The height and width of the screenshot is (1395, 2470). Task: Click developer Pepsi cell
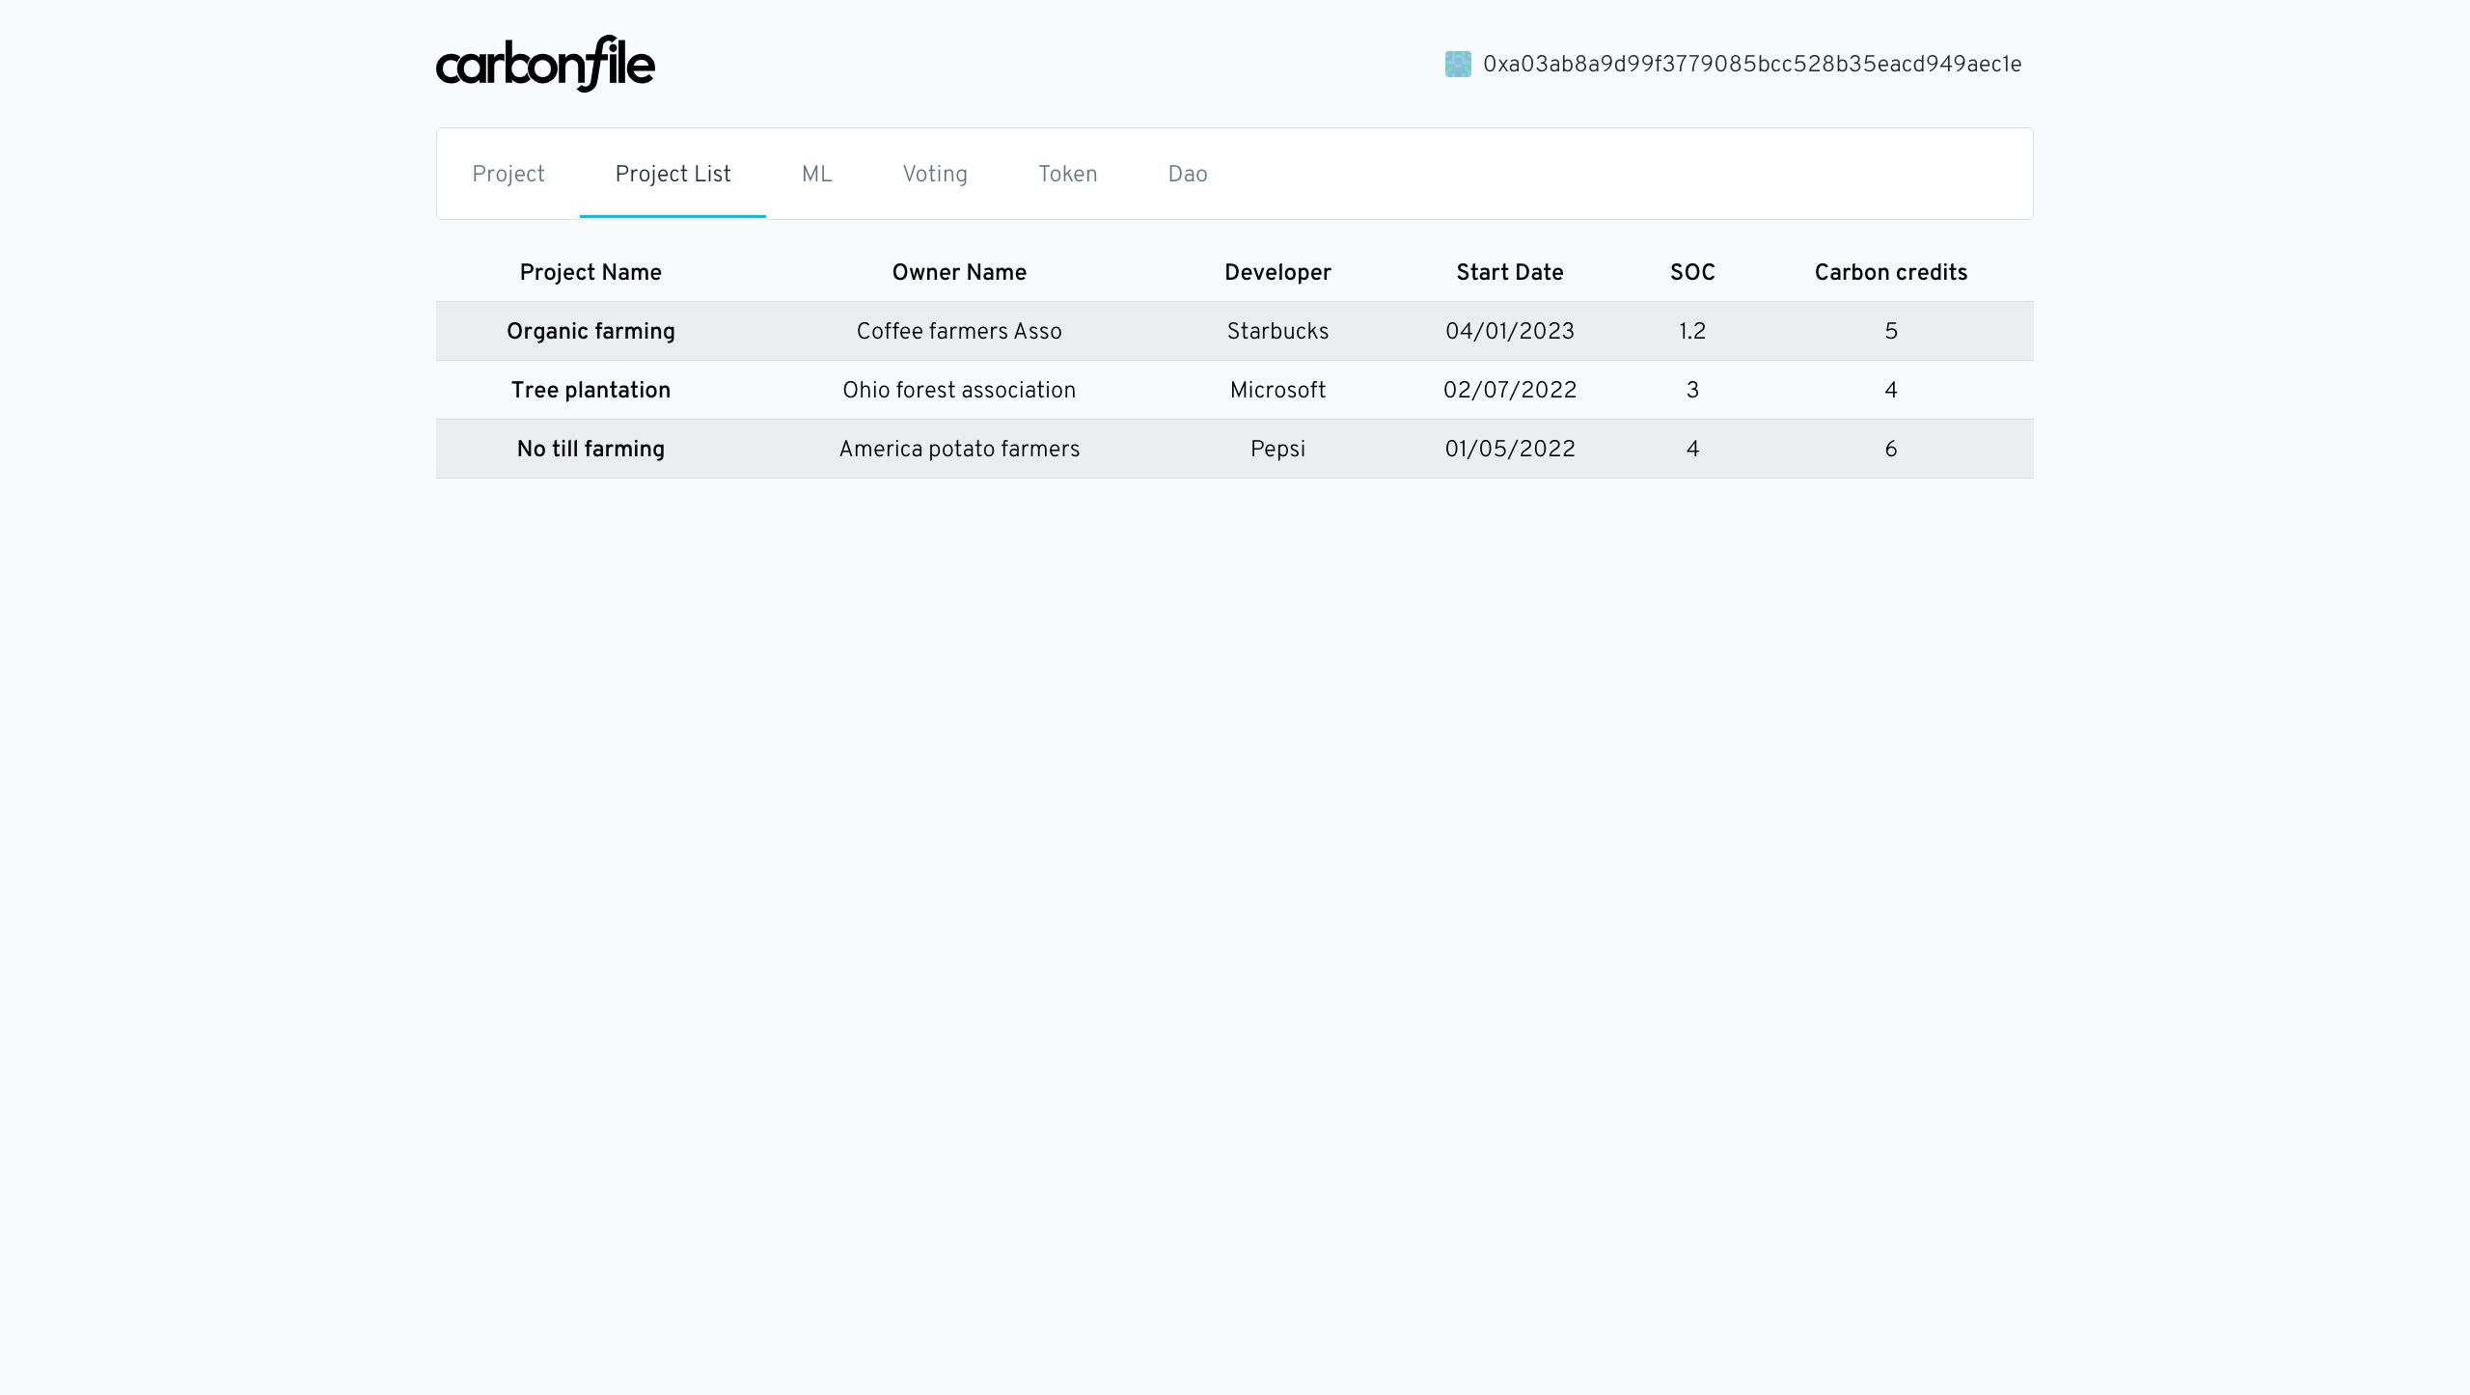(x=1277, y=449)
